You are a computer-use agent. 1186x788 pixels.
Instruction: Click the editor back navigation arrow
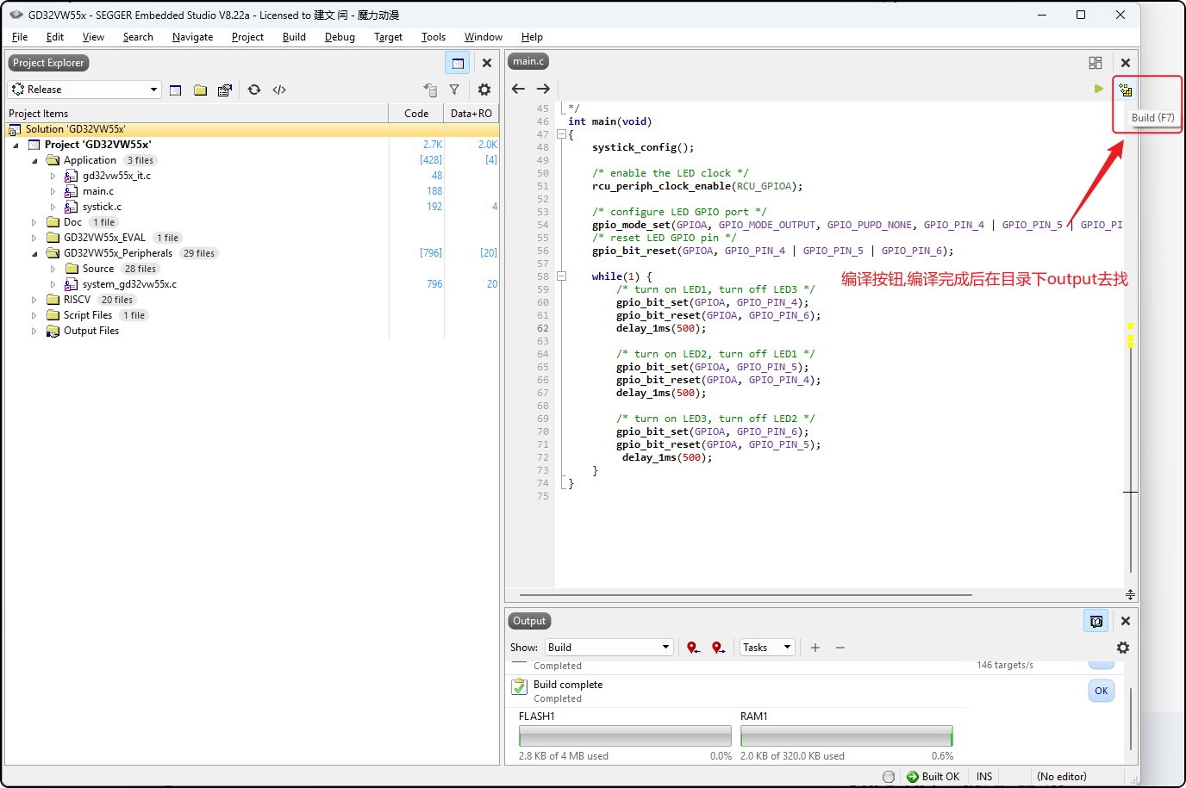(x=518, y=89)
